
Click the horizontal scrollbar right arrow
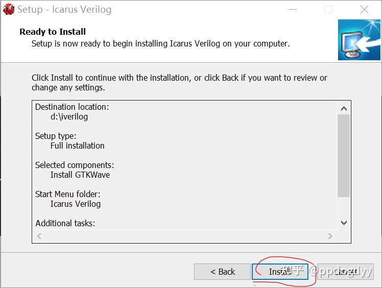330,236
